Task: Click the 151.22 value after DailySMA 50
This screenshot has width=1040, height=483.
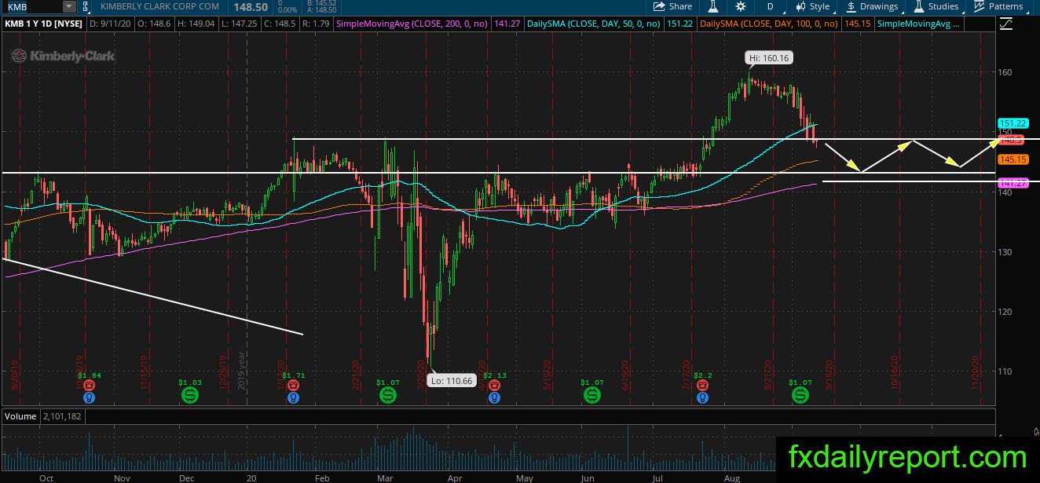Action: tap(679, 24)
